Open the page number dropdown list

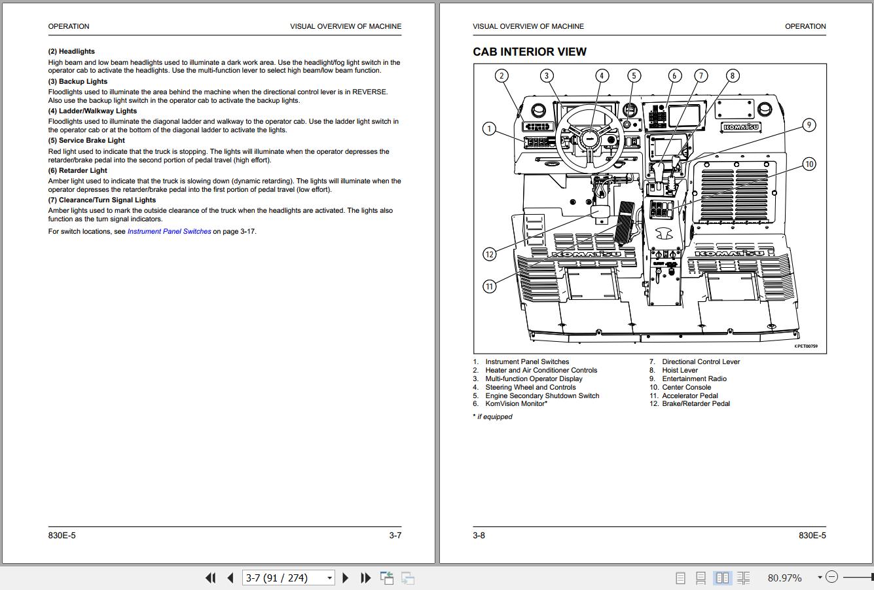point(329,578)
